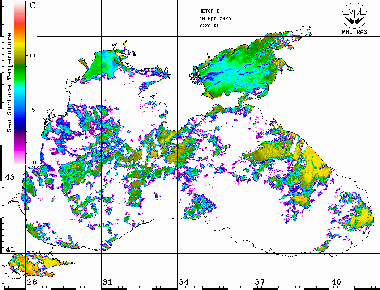Click the longitude 34 label
This screenshot has height=290, width=380.
pos(183,282)
